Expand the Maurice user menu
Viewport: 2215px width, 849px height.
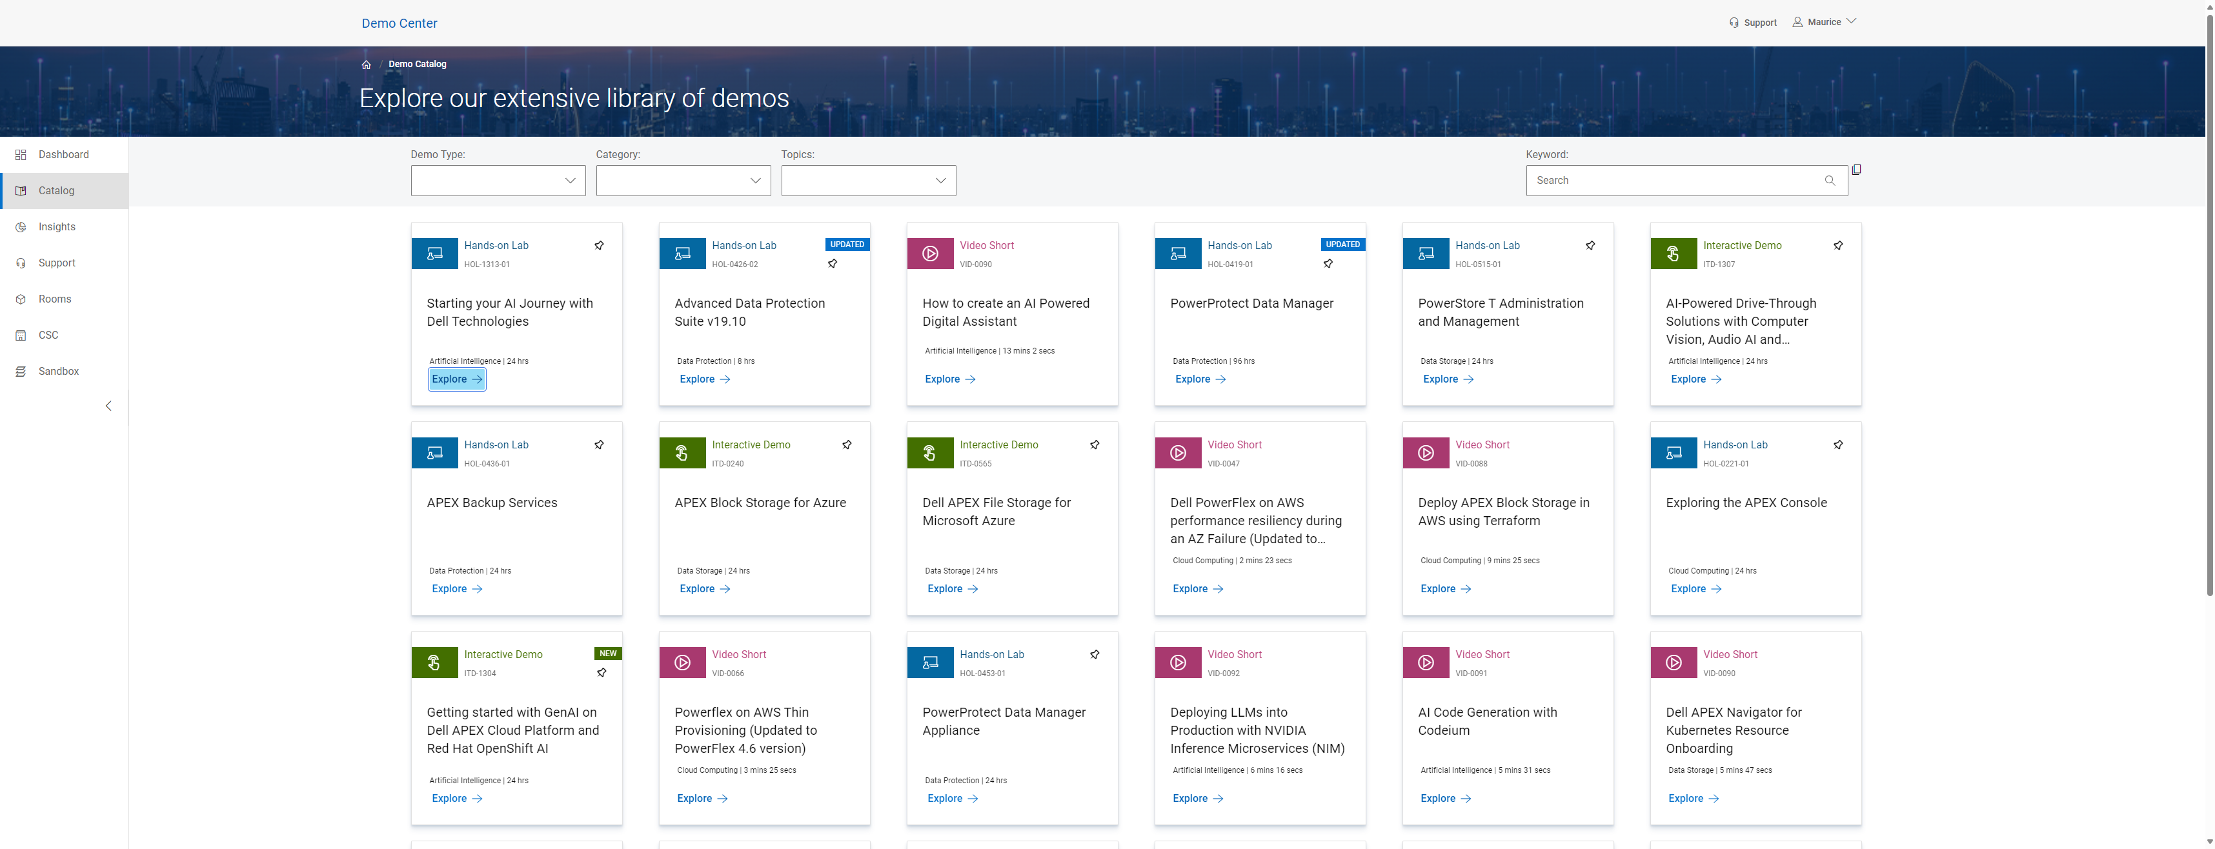click(1824, 23)
